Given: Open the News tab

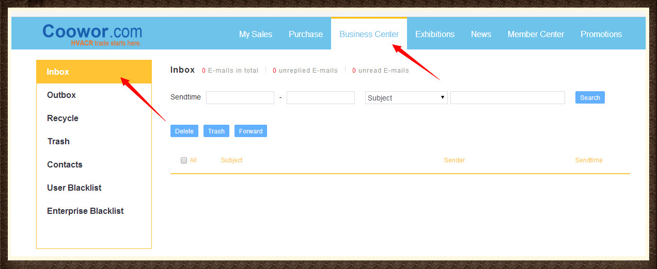Looking at the screenshot, I should [481, 34].
